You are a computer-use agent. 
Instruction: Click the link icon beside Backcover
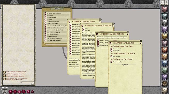pos(83,30)
